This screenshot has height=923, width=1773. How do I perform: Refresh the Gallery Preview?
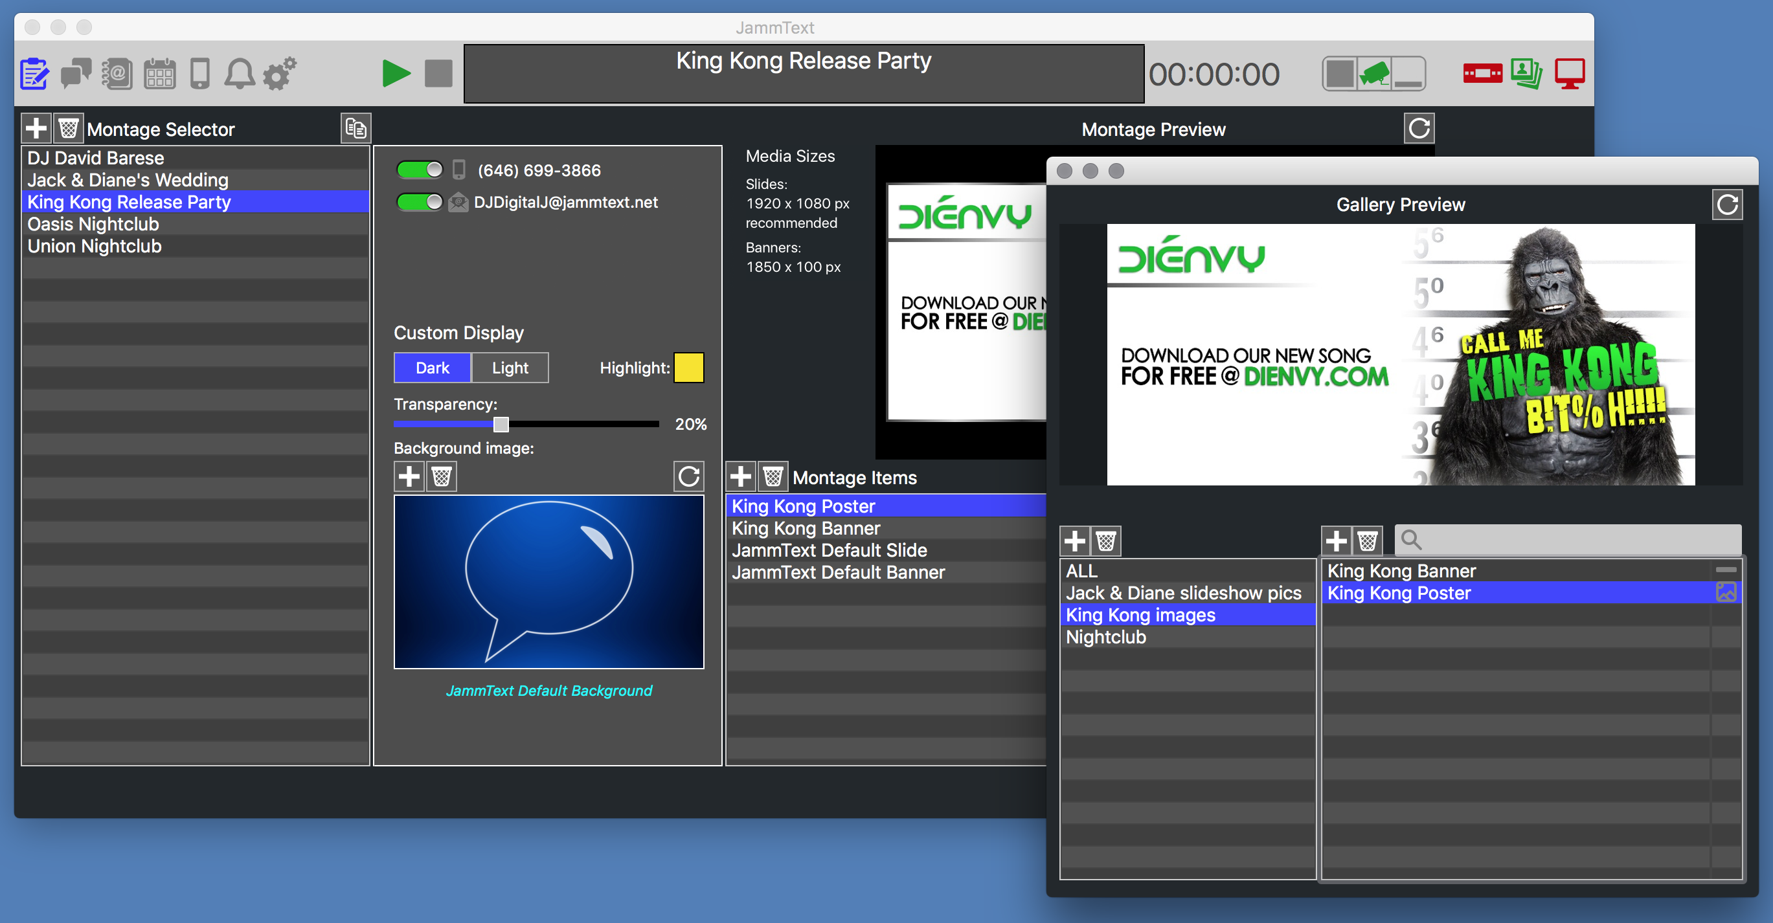1727,205
